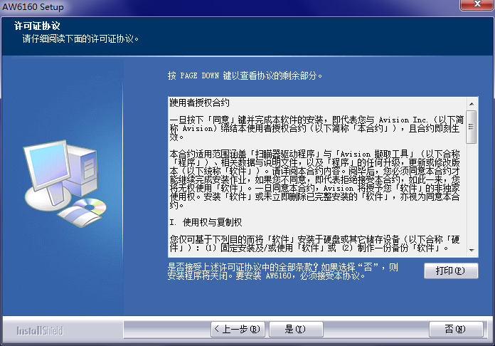Click the 否(N) button to decline
The height and width of the screenshot is (346, 495).
(x=456, y=329)
